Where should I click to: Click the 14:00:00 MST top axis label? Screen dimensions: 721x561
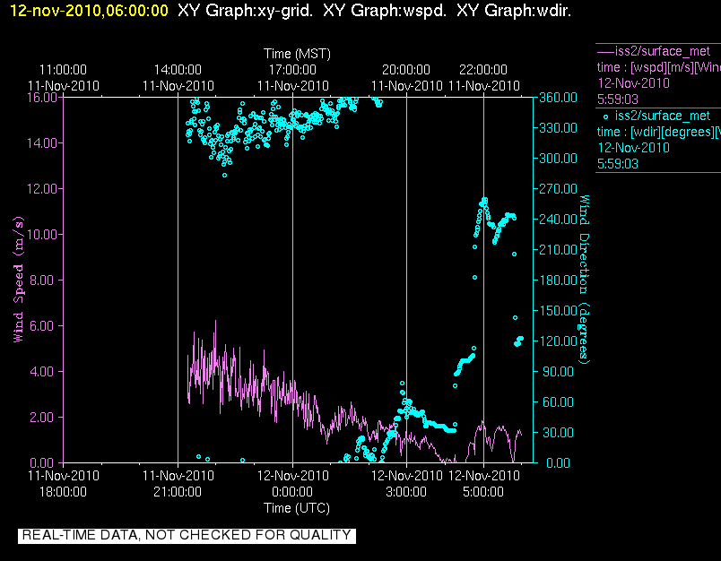coord(178,70)
